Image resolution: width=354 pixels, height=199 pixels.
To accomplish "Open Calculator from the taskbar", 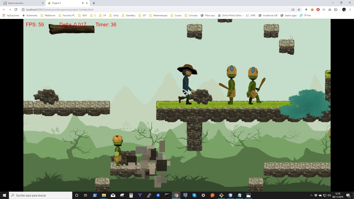I will coord(131,195).
